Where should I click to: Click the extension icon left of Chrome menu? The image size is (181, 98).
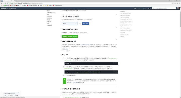pyautogui.click(x=177, y=3)
